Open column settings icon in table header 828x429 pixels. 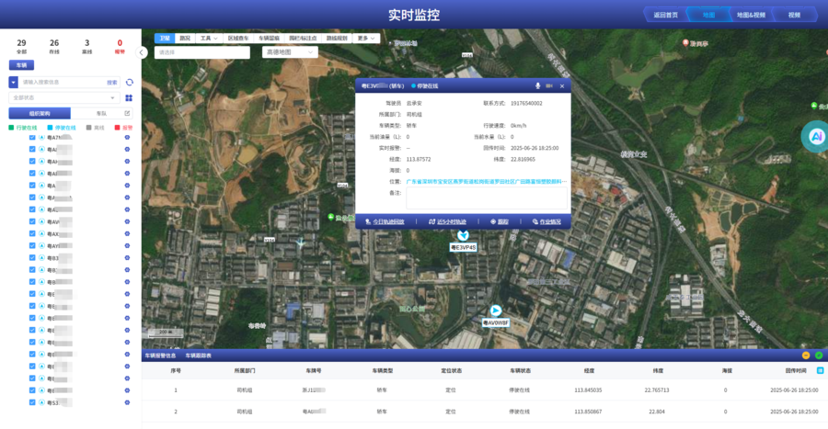coord(820,370)
